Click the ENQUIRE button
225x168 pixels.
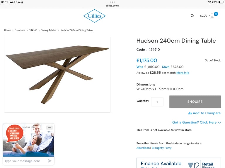coord(195,101)
